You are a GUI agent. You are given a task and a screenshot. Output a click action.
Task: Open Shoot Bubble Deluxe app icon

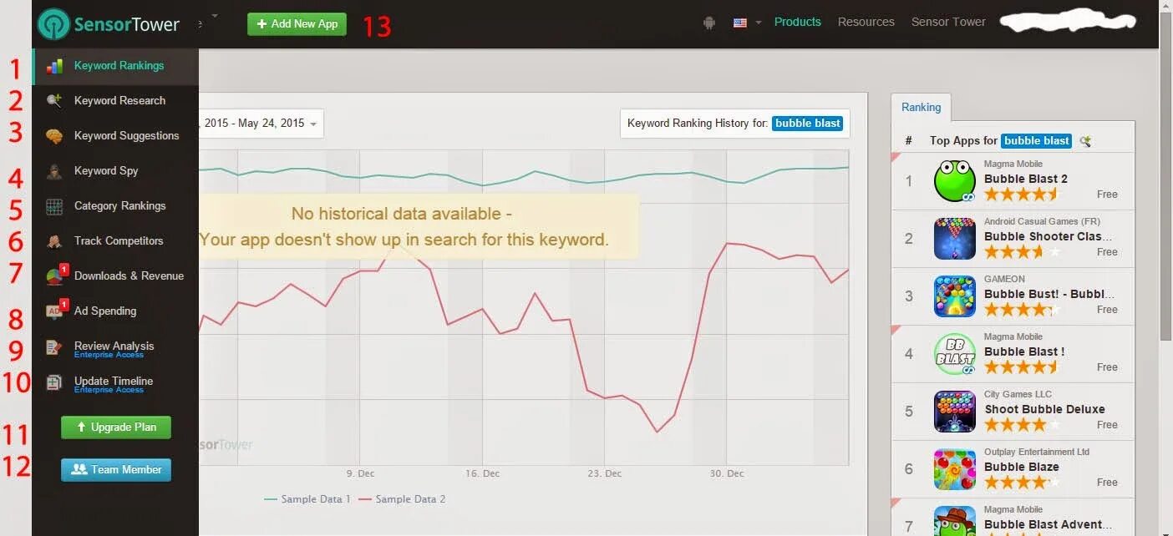[x=955, y=412]
